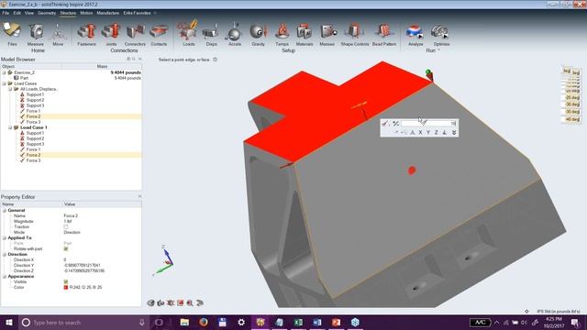Screen dimensions: 587x330
Task: Switch to the Manufacture ribbon tab
Action: point(108,13)
